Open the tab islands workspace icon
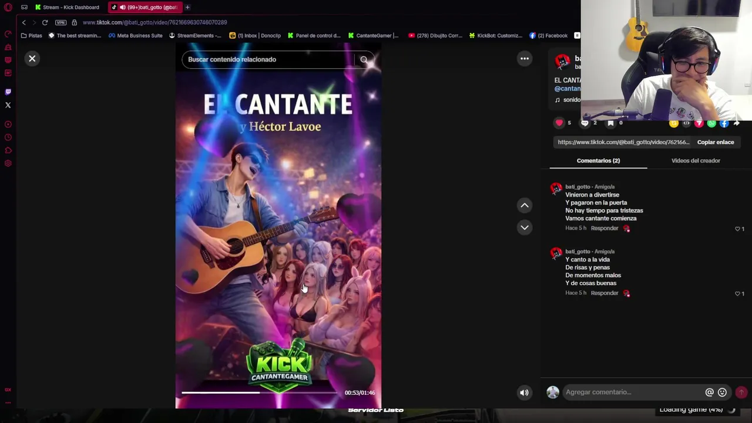This screenshot has width=752, height=423. tap(24, 7)
